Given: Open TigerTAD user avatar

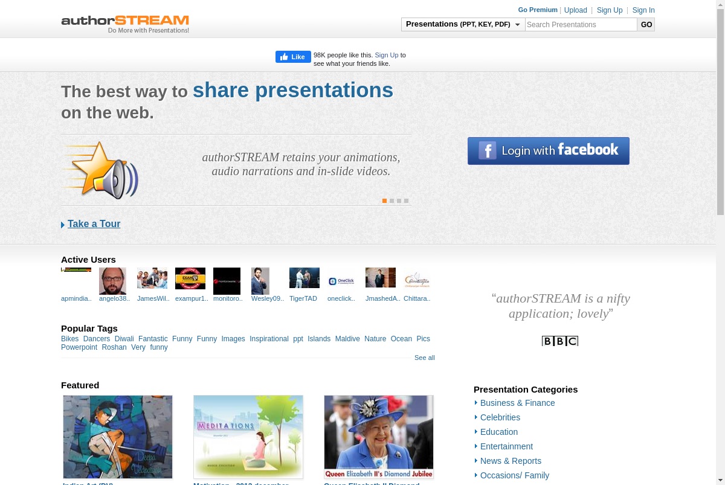Looking at the screenshot, I should pyautogui.click(x=304, y=278).
